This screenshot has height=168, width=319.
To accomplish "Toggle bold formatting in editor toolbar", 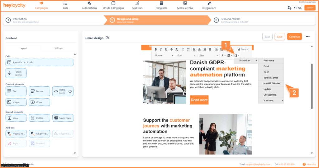I will coord(156,49).
